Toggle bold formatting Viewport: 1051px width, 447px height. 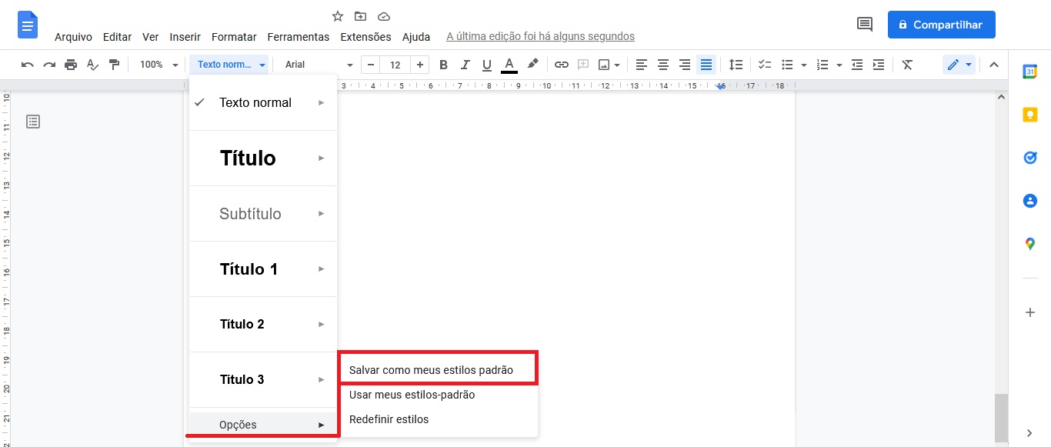click(x=443, y=65)
